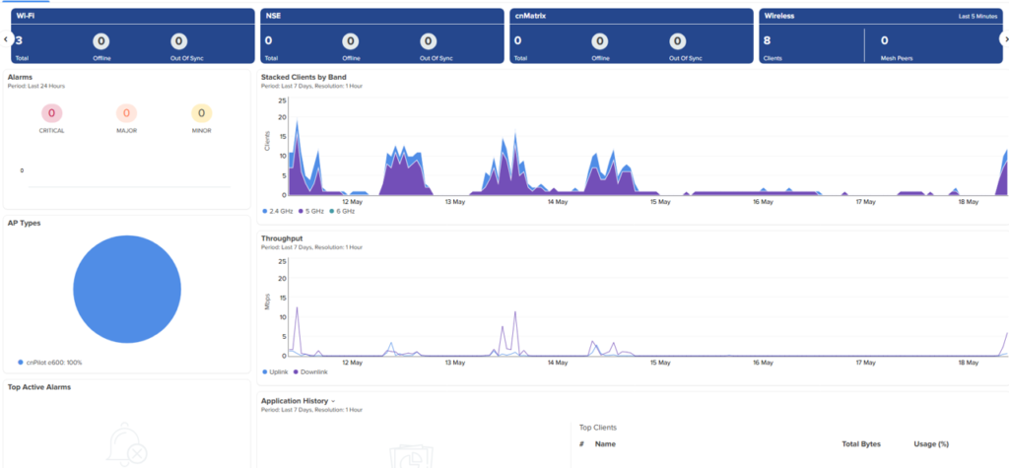Toggle the 6 GHz legend series

pyautogui.click(x=342, y=211)
